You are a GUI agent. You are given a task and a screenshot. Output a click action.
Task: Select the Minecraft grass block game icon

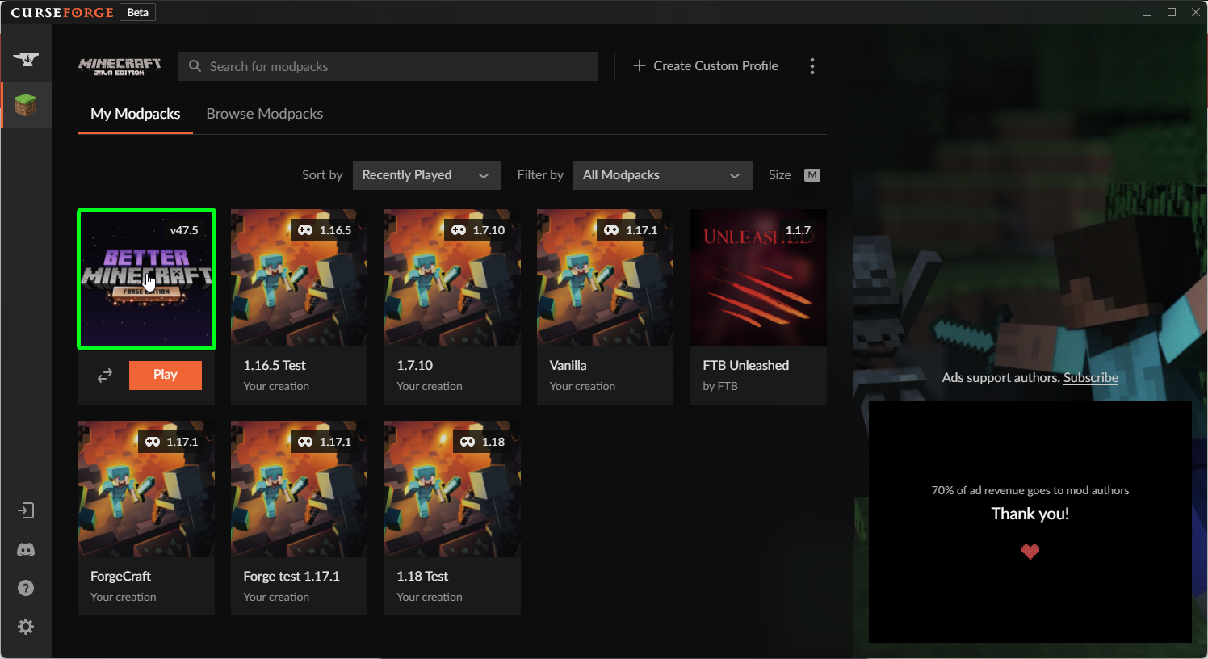coord(26,105)
